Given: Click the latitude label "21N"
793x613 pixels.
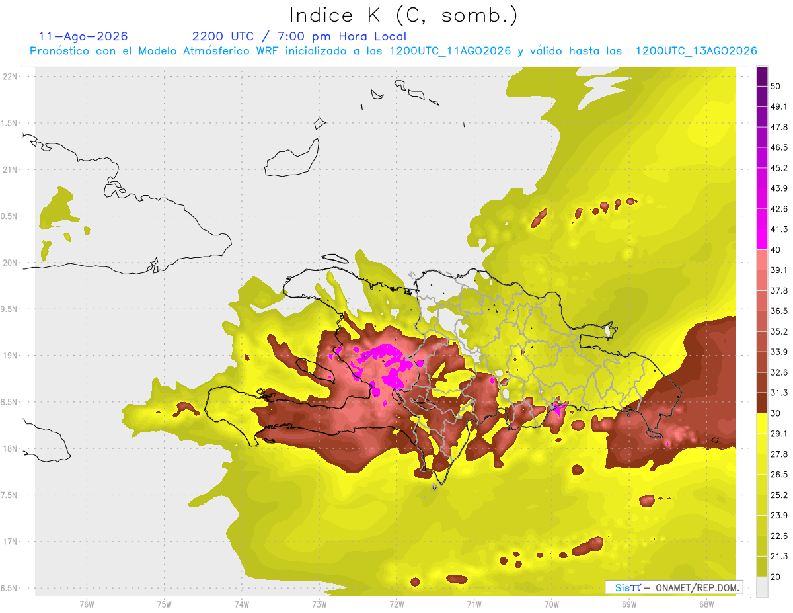Looking at the screenshot, I should tap(11, 169).
